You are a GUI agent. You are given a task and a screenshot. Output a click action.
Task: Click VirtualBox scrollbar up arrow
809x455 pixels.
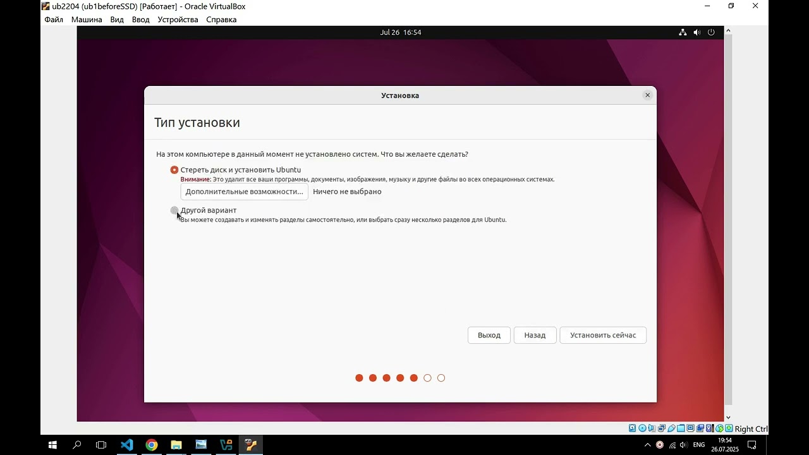tap(728, 30)
